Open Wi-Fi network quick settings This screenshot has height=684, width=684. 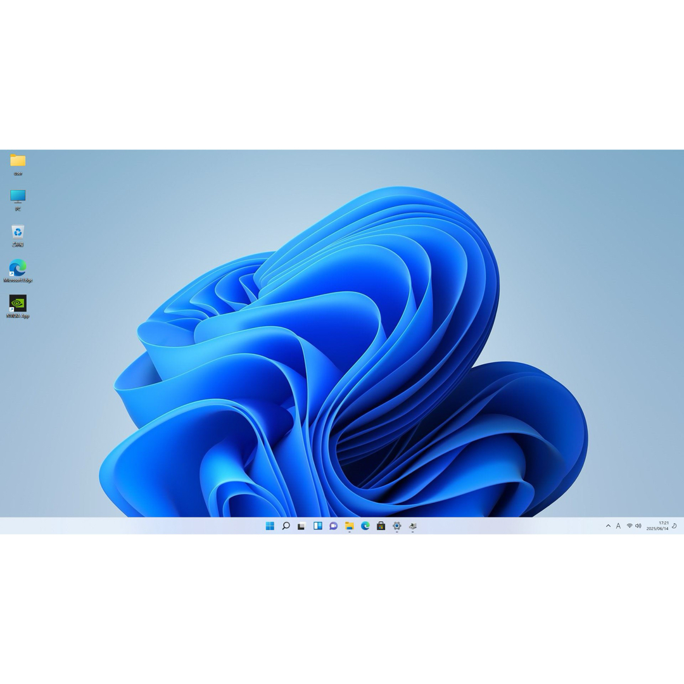pyautogui.click(x=630, y=526)
